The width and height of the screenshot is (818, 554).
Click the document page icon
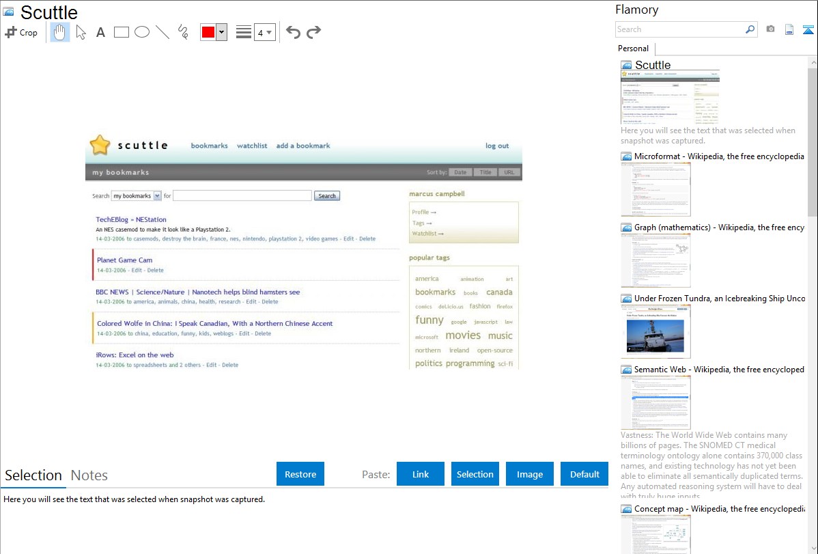coord(789,29)
